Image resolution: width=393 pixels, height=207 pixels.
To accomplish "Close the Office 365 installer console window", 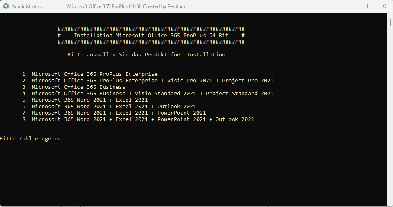I will (x=384, y=6).
